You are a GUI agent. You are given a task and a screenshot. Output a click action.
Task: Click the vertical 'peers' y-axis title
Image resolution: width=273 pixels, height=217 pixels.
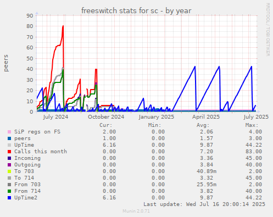tap(6, 63)
